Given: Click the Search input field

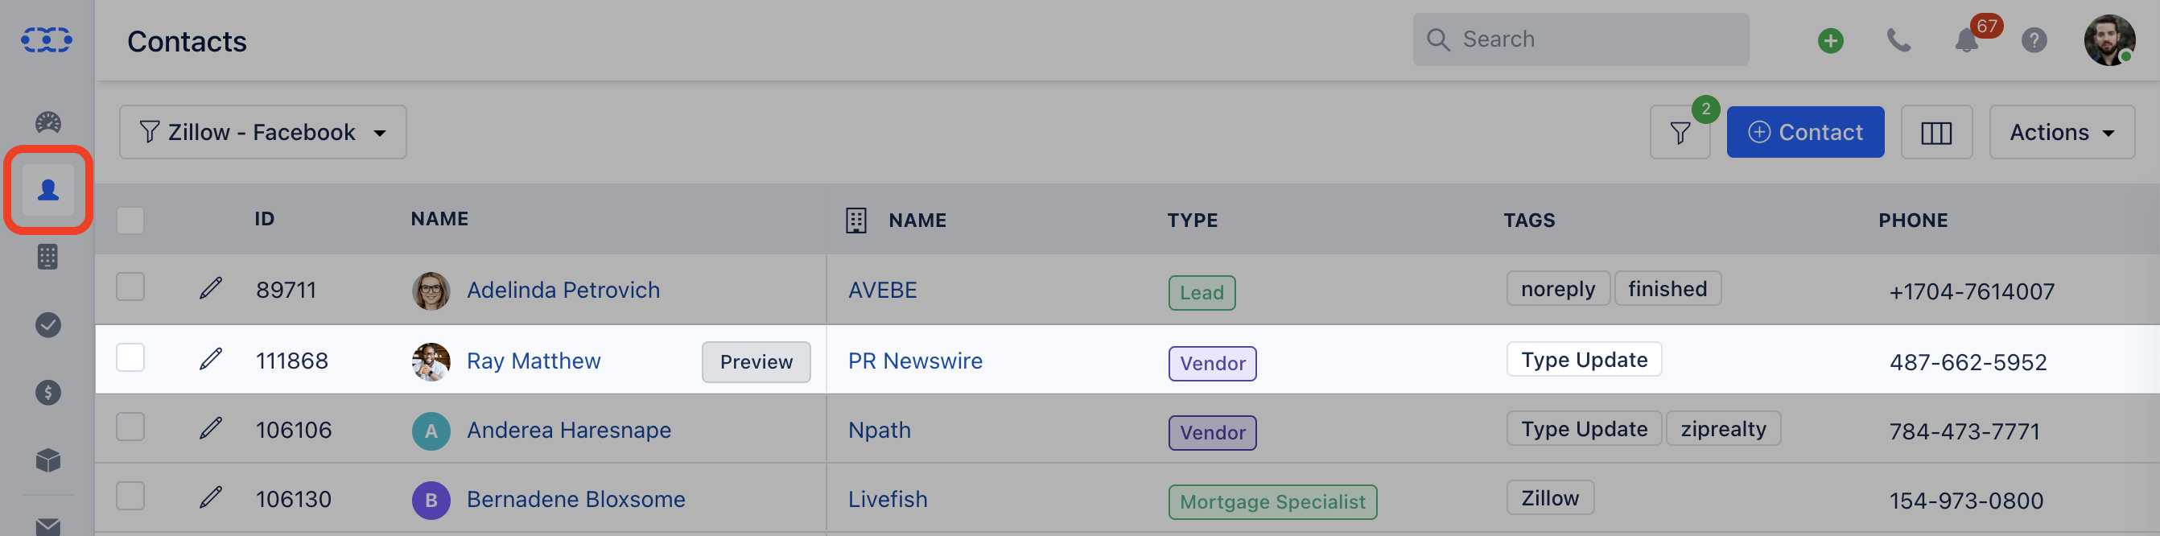Looking at the screenshot, I should coord(1581,39).
